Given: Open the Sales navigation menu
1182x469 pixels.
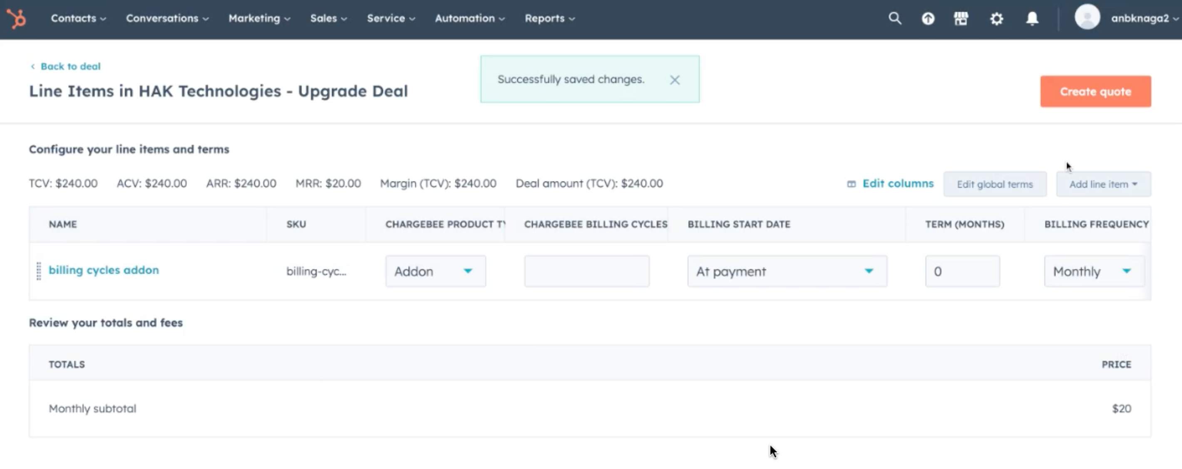Looking at the screenshot, I should coord(328,18).
